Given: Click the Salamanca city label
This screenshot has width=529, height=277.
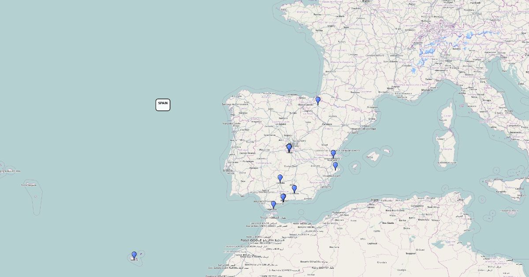Looking at the screenshot, I should pos(270,135).
